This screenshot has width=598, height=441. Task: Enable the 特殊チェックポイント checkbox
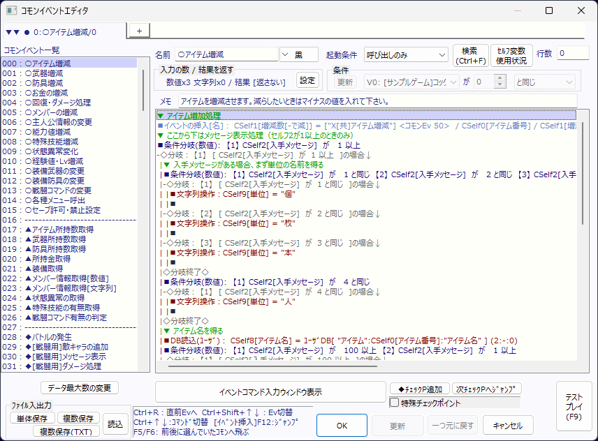tap(395, 403)
